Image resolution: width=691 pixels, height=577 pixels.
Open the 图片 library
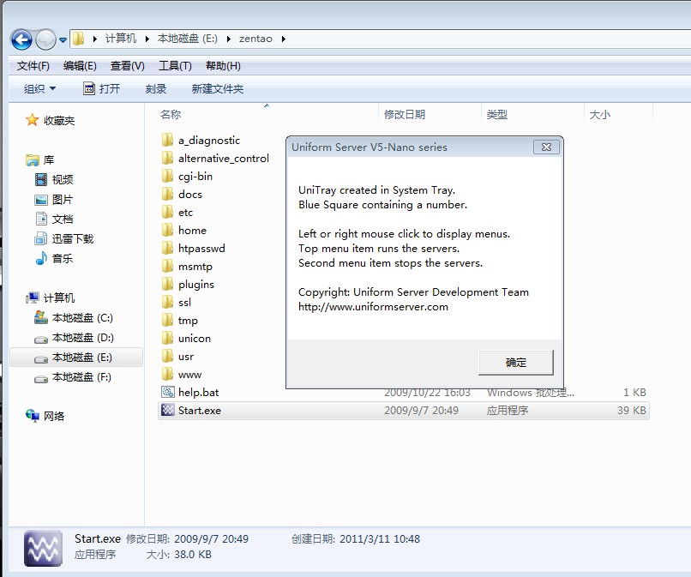[53, 200]
